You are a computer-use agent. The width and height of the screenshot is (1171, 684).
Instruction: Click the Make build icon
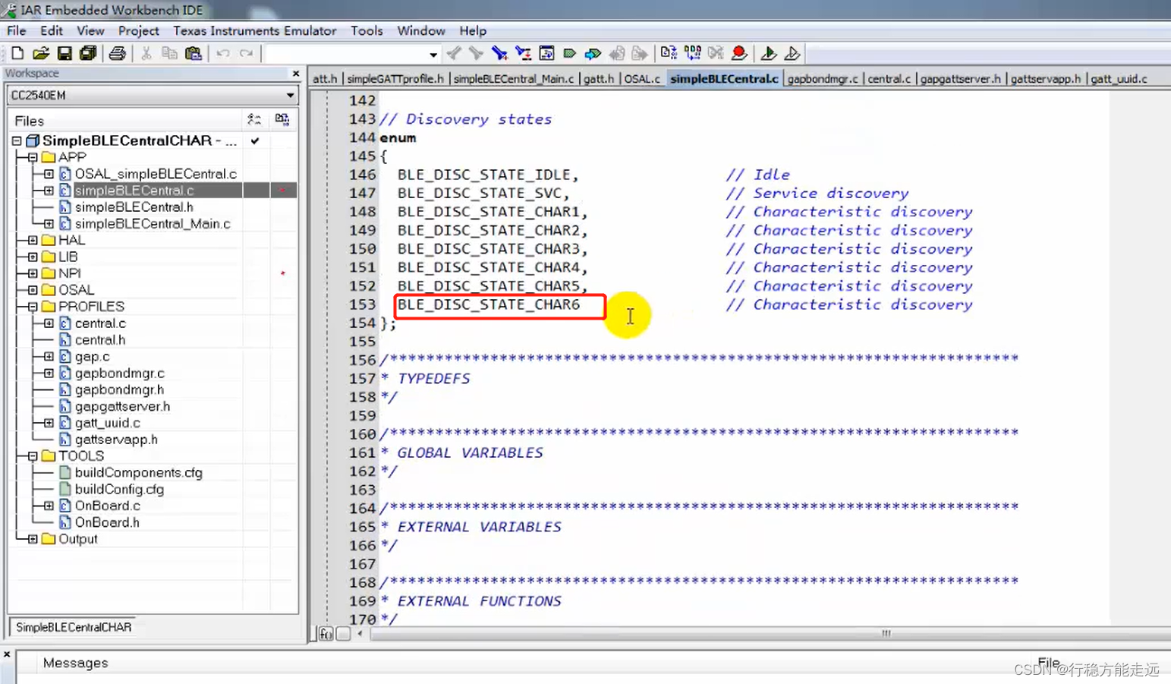tap(693, 53)
